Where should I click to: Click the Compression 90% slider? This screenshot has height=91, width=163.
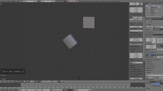pyautogui.click(x=154, y=86)
